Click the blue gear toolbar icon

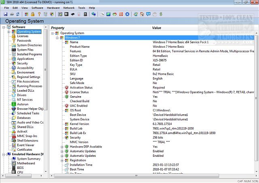pyautogui.click(x=127, y=14)
